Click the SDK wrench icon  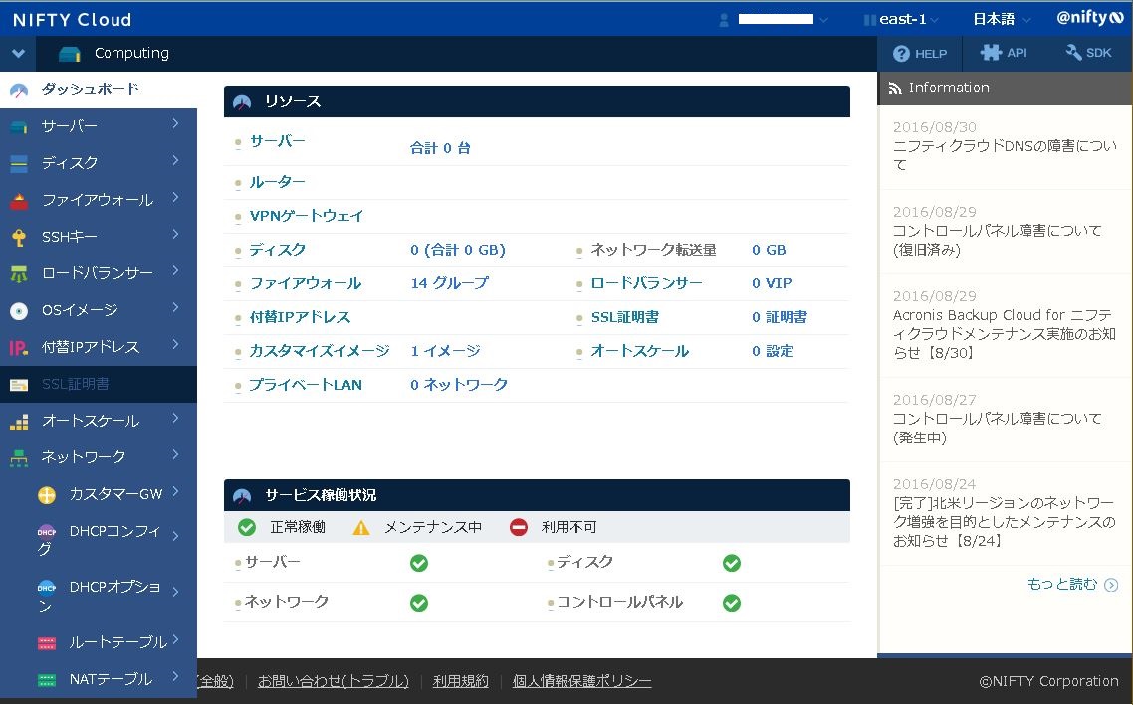[1073, 52]
